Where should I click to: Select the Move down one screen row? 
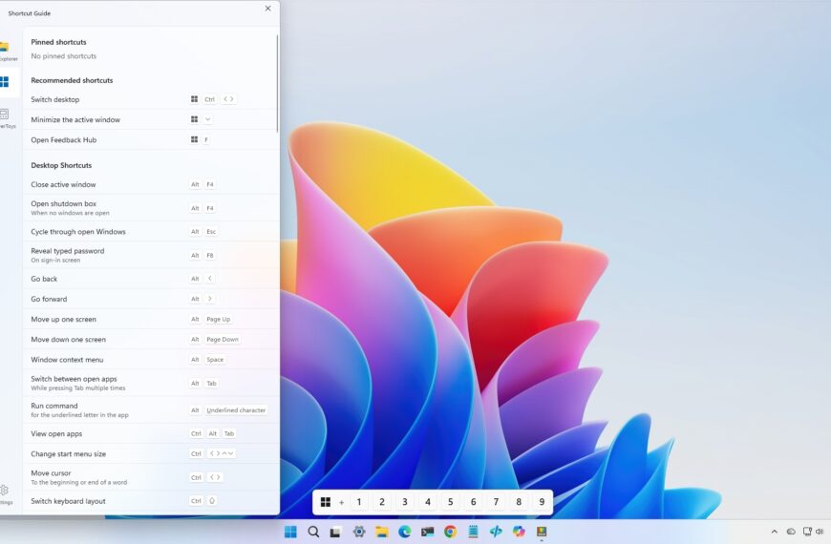(151, 339)
